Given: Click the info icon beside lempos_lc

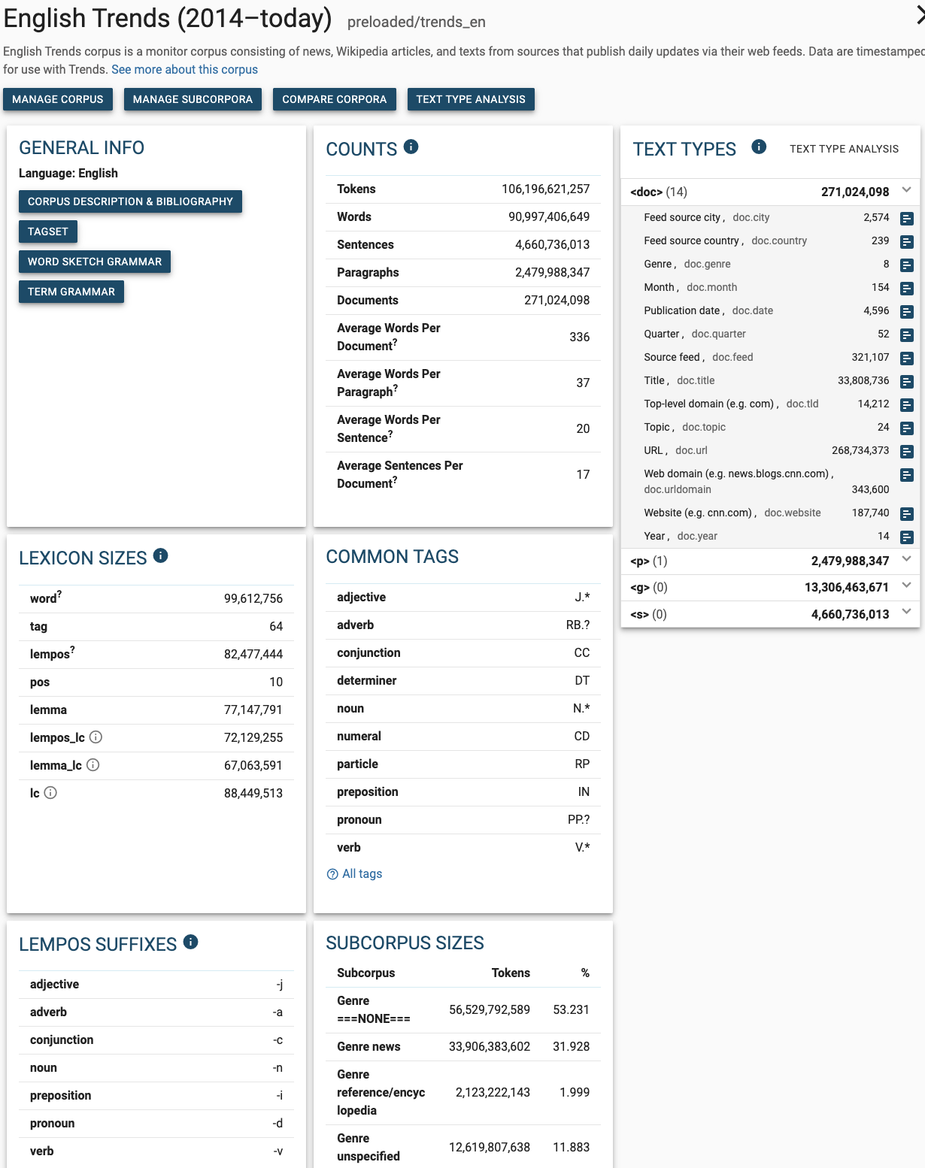Looking at the screenshot, I should 96,737.
